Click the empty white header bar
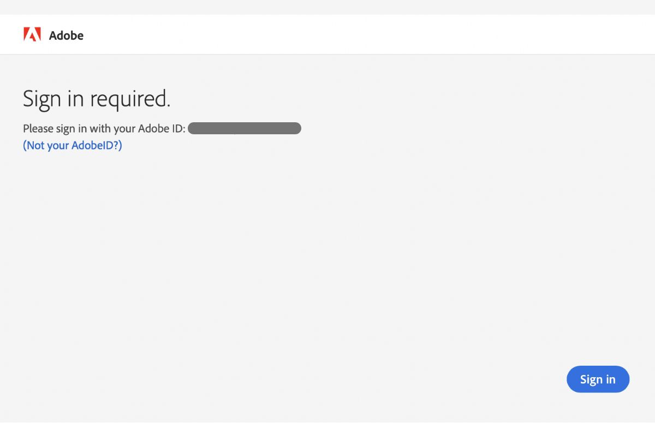 tap(355, 35)
